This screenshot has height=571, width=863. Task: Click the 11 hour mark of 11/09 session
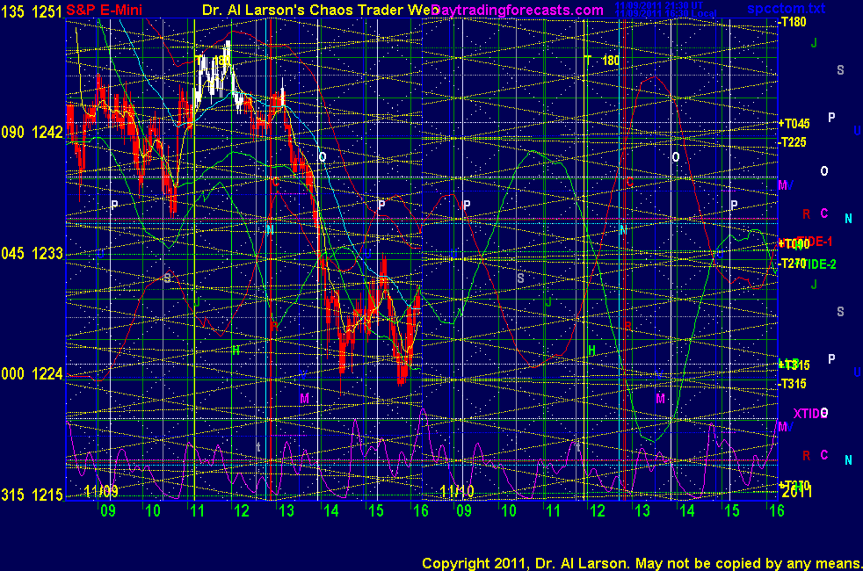tap(197, 511)
